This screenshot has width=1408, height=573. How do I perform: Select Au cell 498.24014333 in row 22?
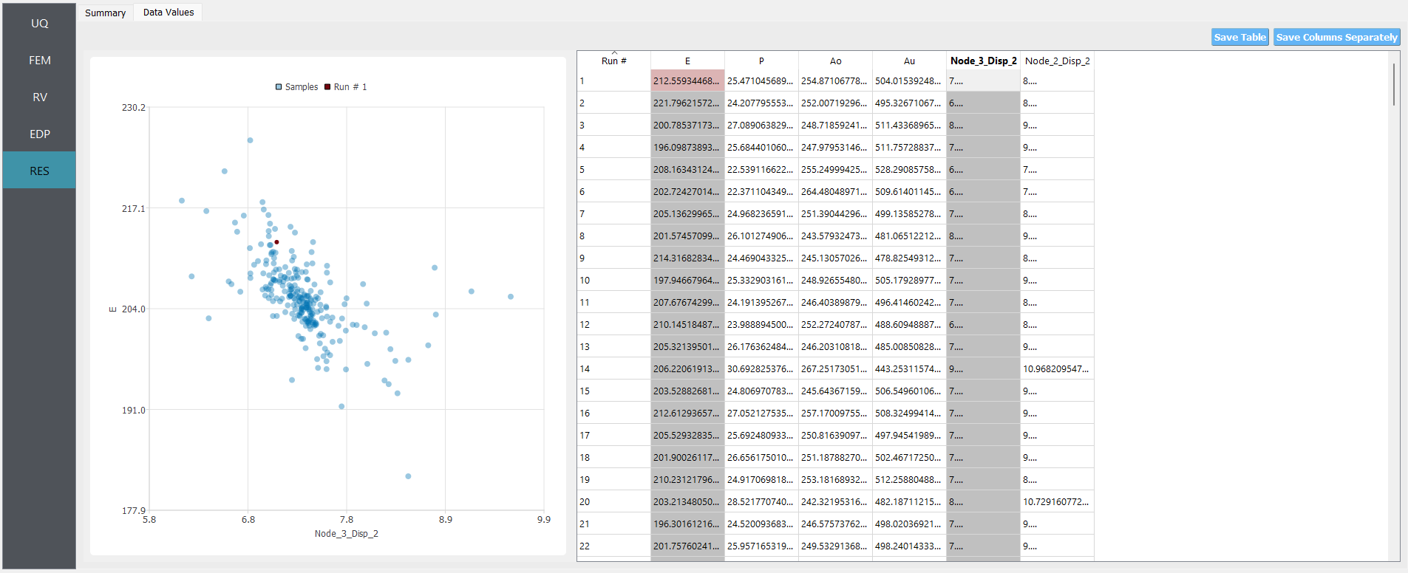click(x=909, y=546)
